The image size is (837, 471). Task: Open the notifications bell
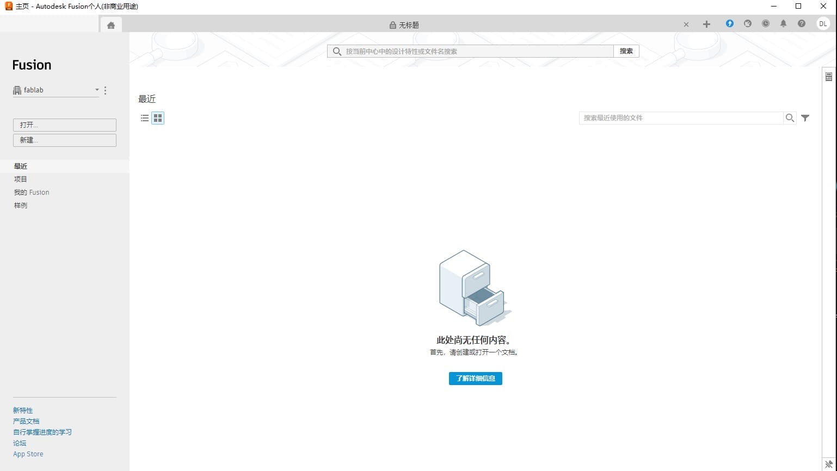click(x=784, y=23)
